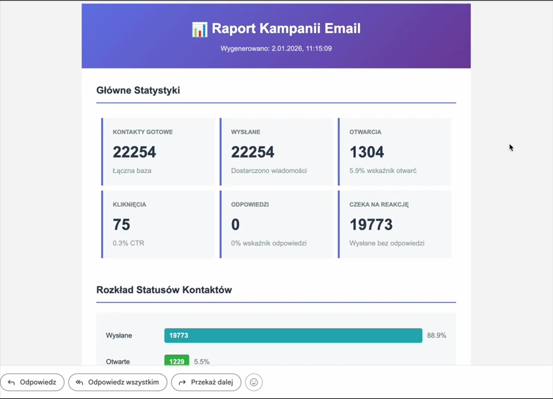This screenshot has height=399, width=553.
Task: Click the emoji reaction smiley icon
Action: (x=254, y=382)
